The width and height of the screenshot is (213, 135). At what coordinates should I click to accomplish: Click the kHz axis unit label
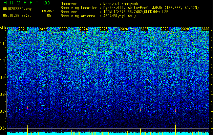3,27
